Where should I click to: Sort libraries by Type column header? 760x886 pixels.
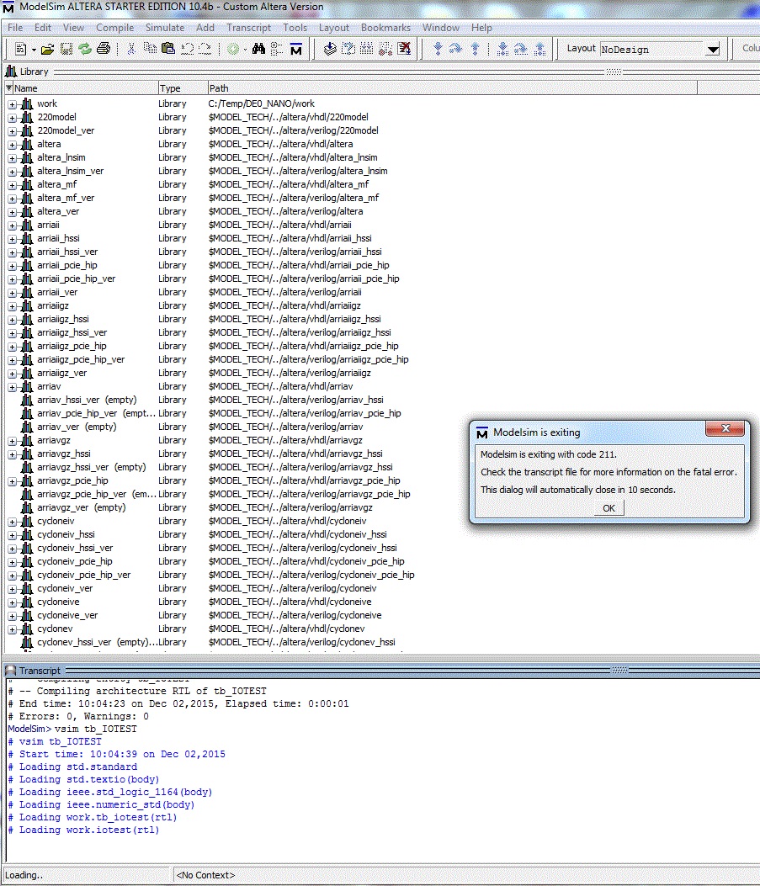tap(182, 88)
